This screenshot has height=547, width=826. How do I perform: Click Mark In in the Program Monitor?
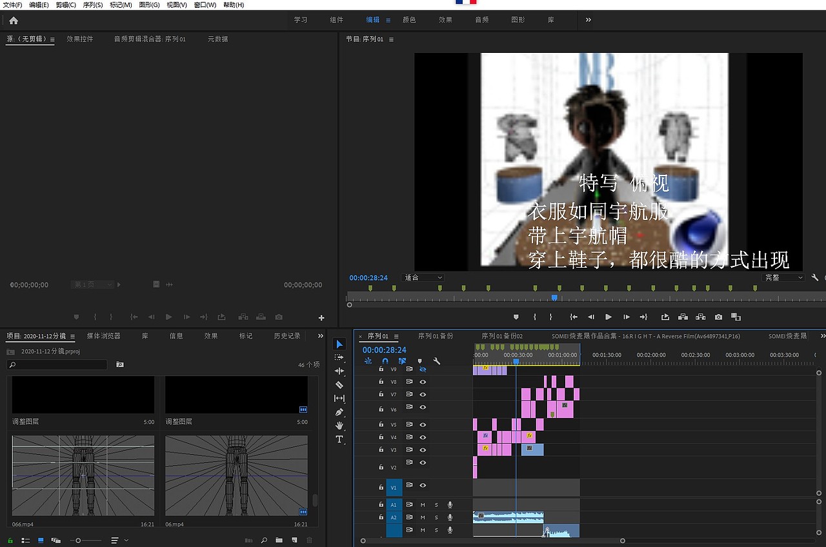coord(535,317)
